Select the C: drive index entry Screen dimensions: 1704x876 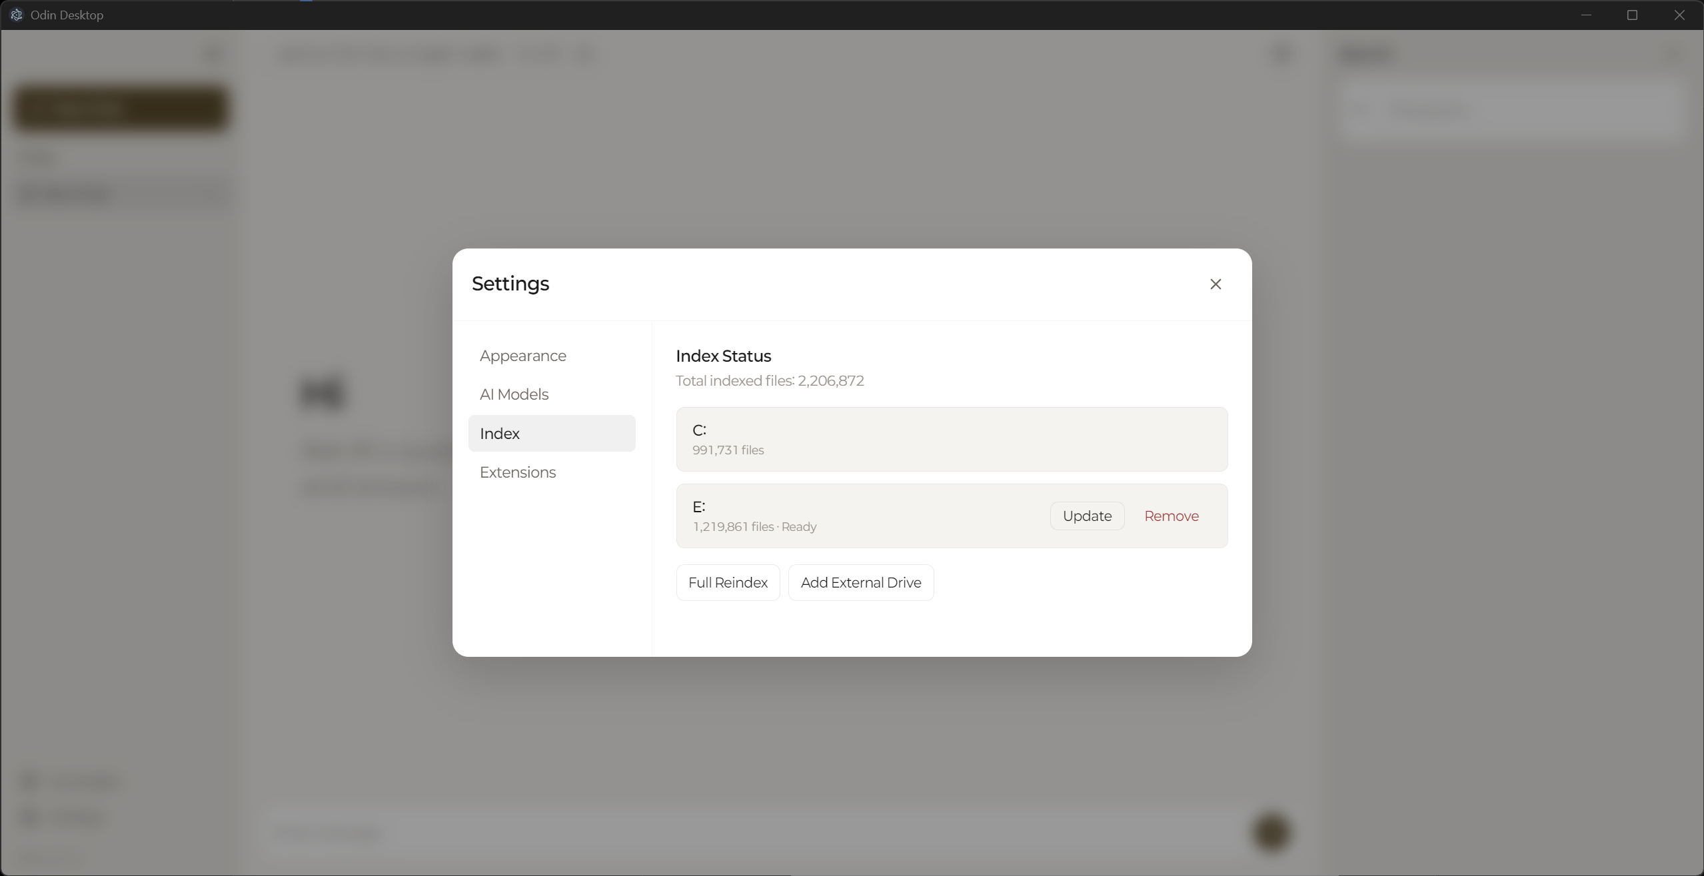(951, 440)
